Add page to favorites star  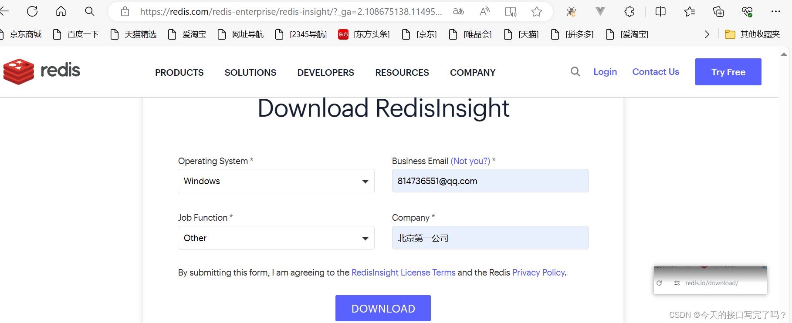(x=537, y=12)
